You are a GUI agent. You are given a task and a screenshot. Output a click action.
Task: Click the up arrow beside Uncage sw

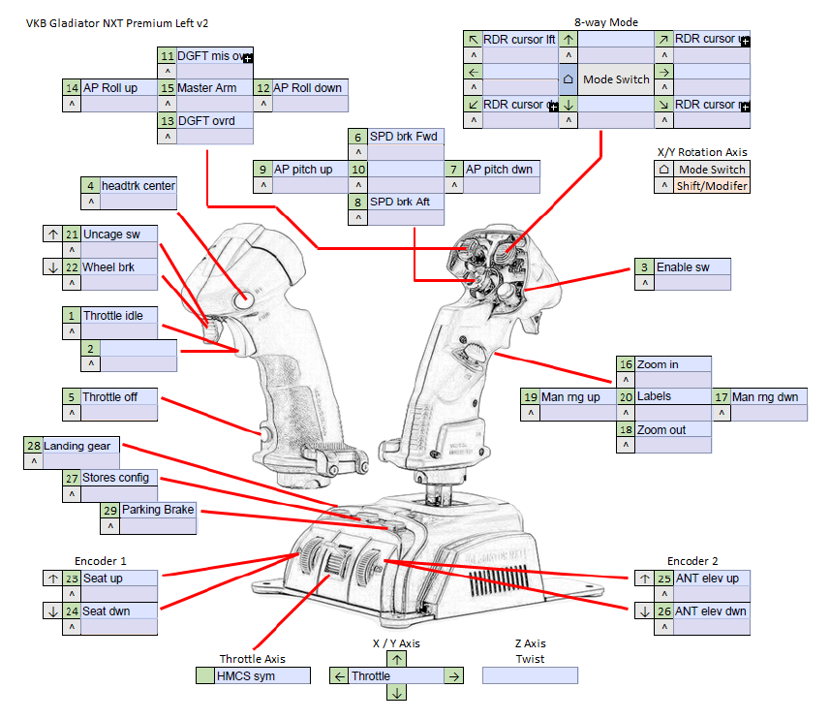[51, 235]
